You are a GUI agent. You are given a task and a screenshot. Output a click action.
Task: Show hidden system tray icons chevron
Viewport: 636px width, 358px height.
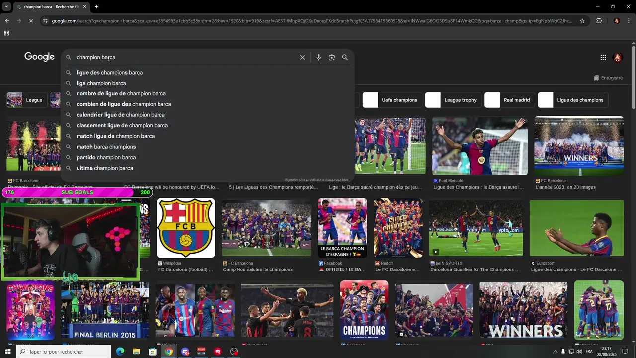[556, 352]
